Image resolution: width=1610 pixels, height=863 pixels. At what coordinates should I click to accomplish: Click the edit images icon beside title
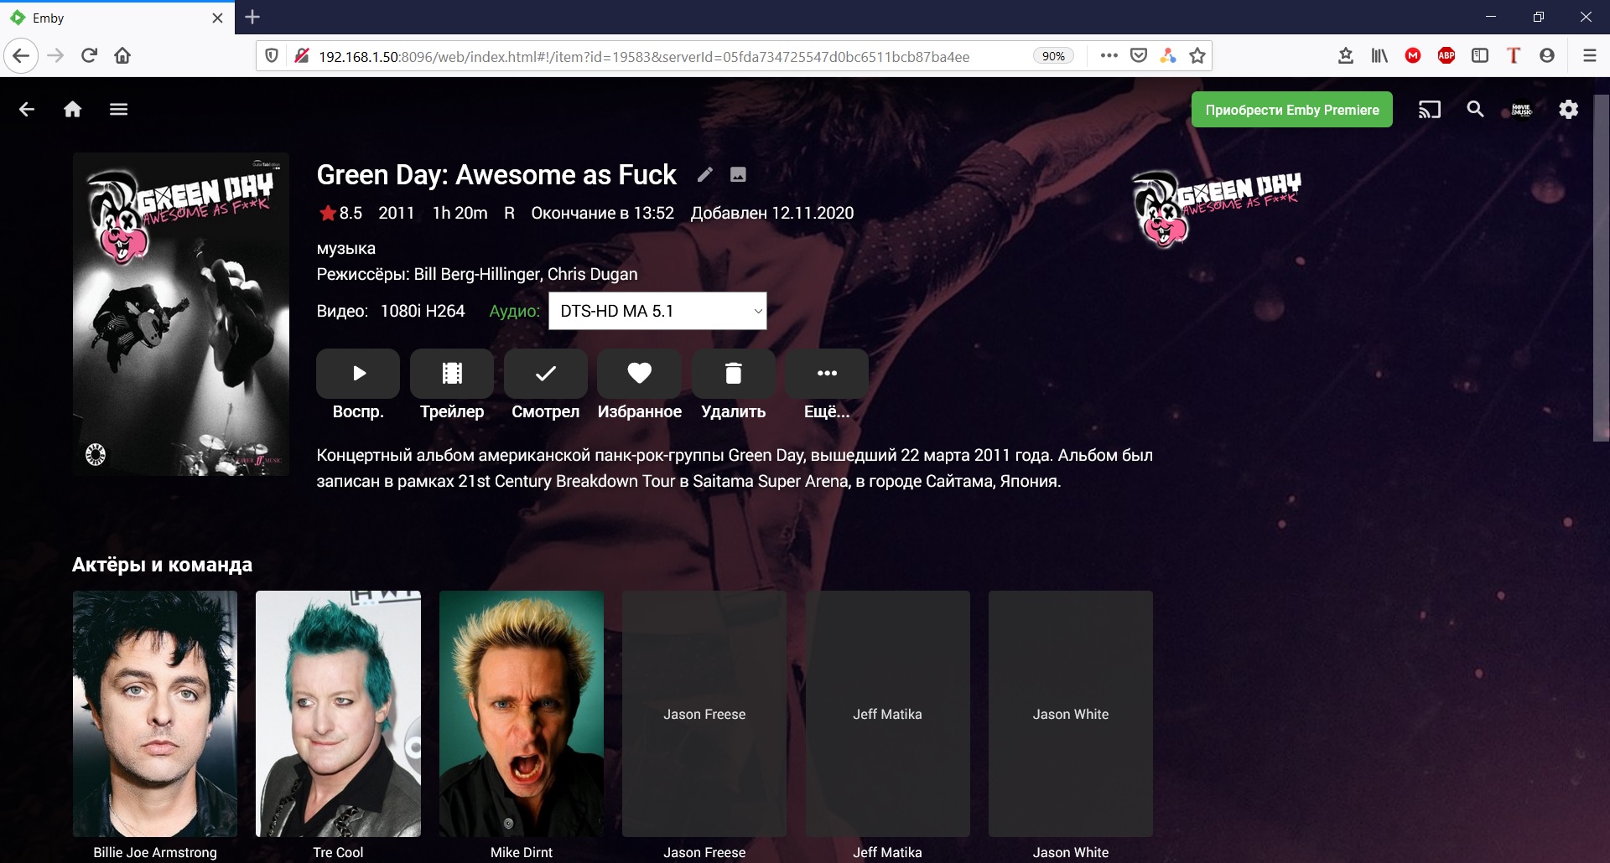[738, 174]
